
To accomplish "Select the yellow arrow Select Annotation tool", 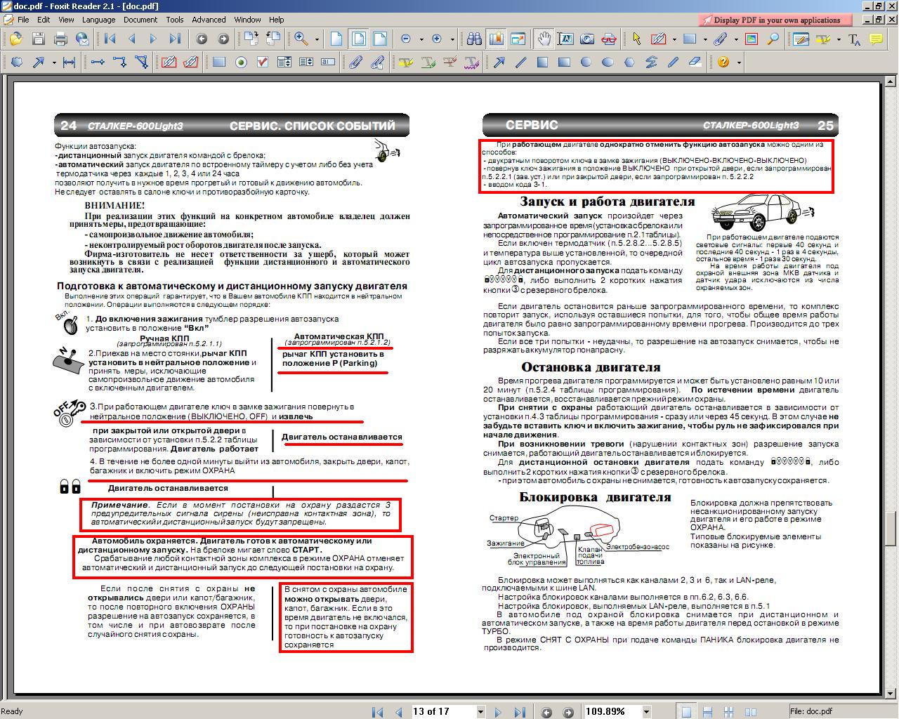I will [637, 39].
